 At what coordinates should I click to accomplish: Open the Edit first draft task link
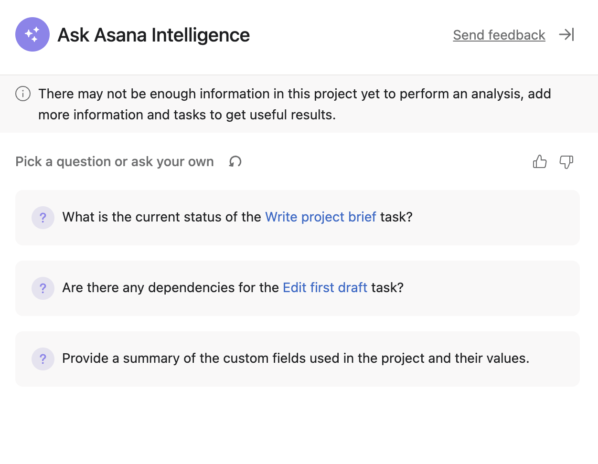[x=325, y=288]
